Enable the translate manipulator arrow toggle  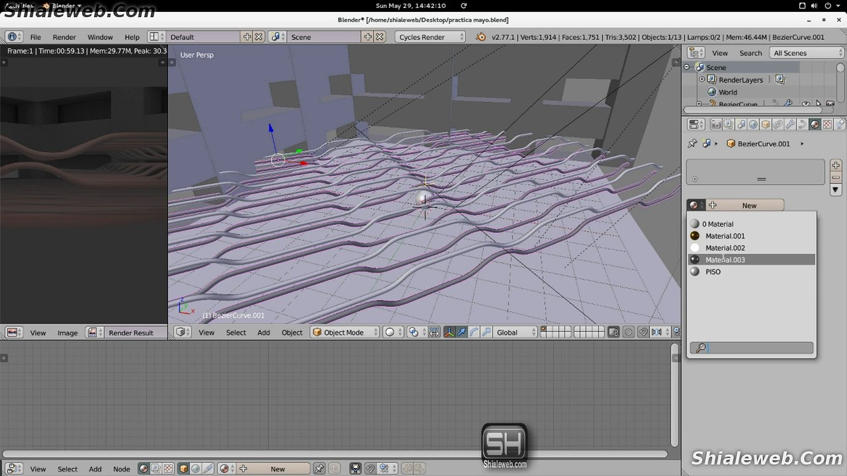click(462, 333)
